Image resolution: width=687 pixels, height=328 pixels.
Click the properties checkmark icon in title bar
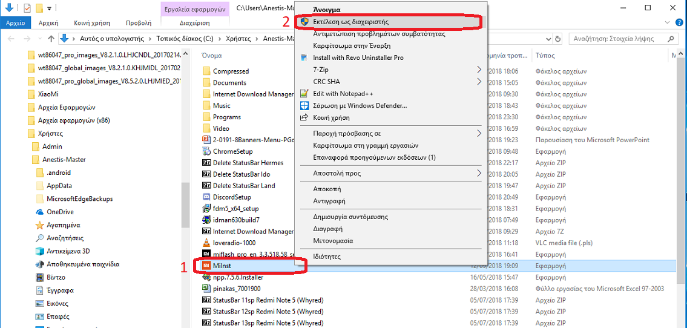27,8
